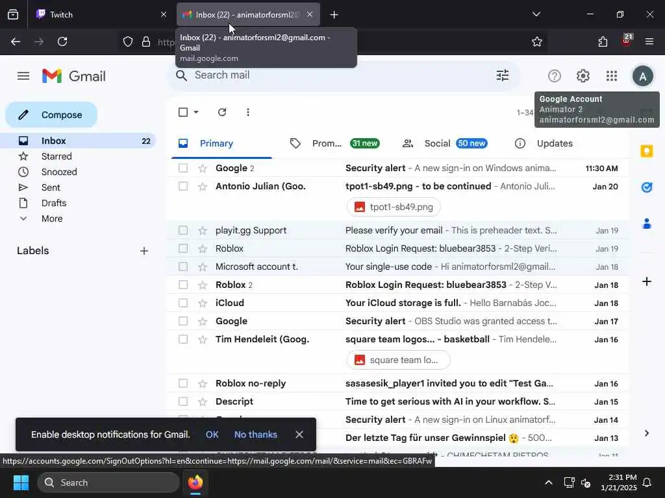Viewport: 665px width, 498px height.
Task: Reload page in Firefox toolbar
Action: [x=62, y=41]
